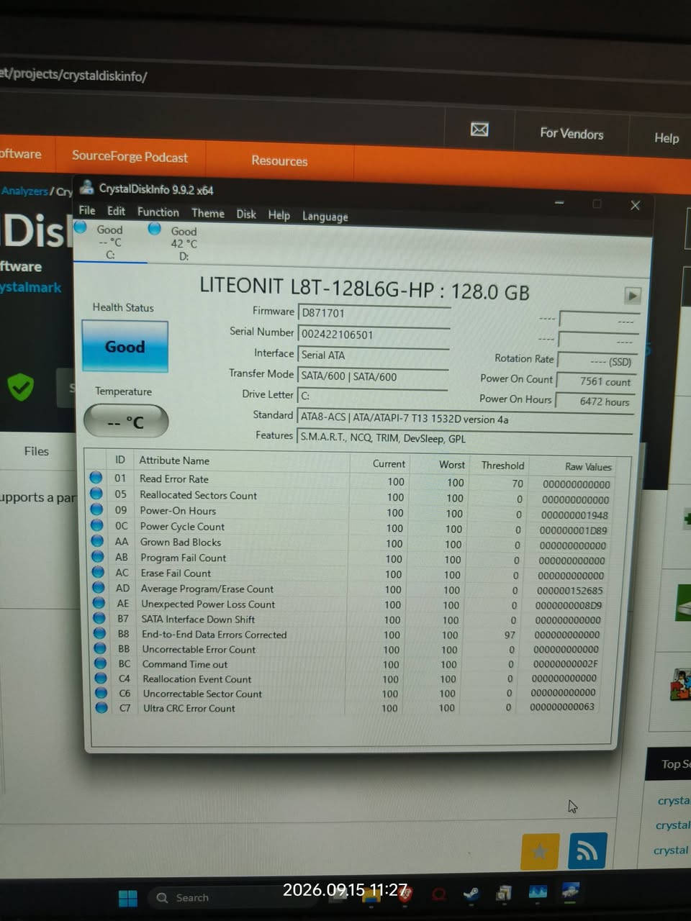Click status circle for End-to-End Data Errors Corrected
Image resolution: width=691 pixels, height=921 pixels.
point(99,633)
